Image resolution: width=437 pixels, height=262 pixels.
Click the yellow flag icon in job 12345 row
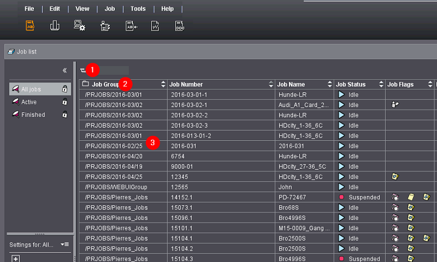(395, 177)
